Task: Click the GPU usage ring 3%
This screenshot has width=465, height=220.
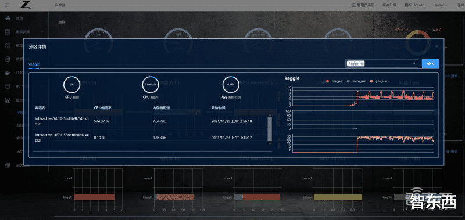Action: coord(71,84)
